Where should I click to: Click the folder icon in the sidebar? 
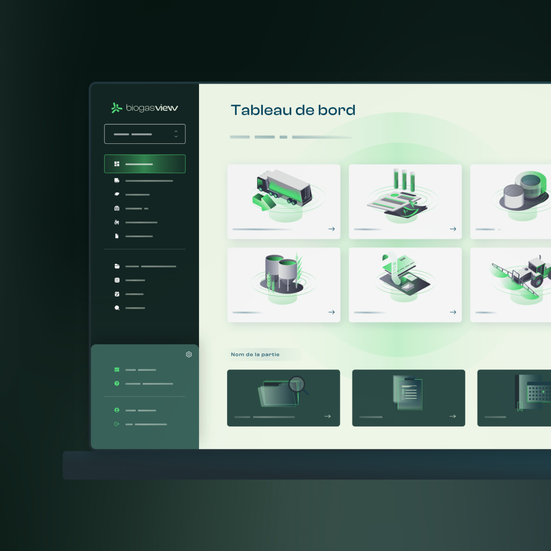pyautogui.click(x=117, y=266)
